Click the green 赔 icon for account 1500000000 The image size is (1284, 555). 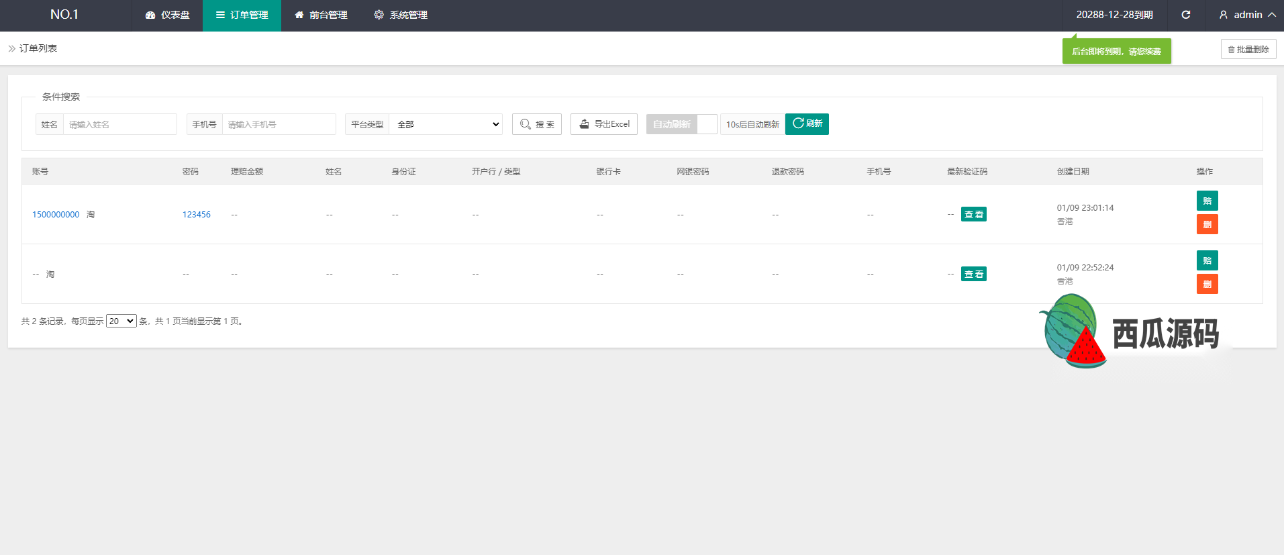tap(1207, 201)
